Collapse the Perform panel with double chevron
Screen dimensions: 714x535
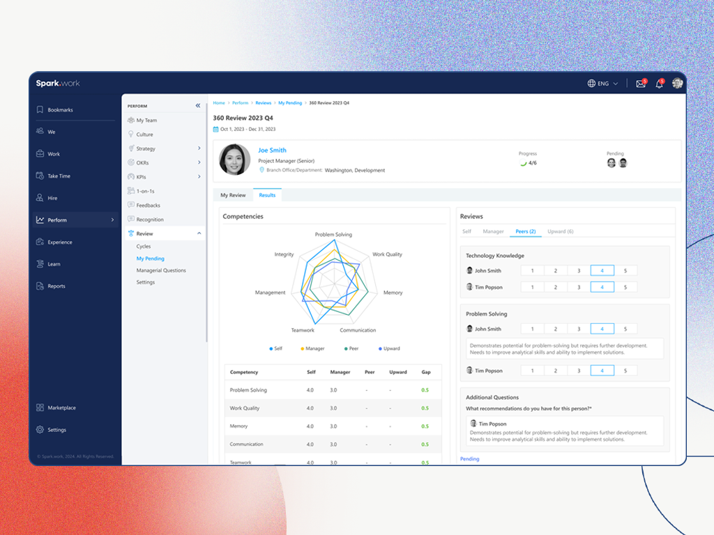tap(198, 106)
